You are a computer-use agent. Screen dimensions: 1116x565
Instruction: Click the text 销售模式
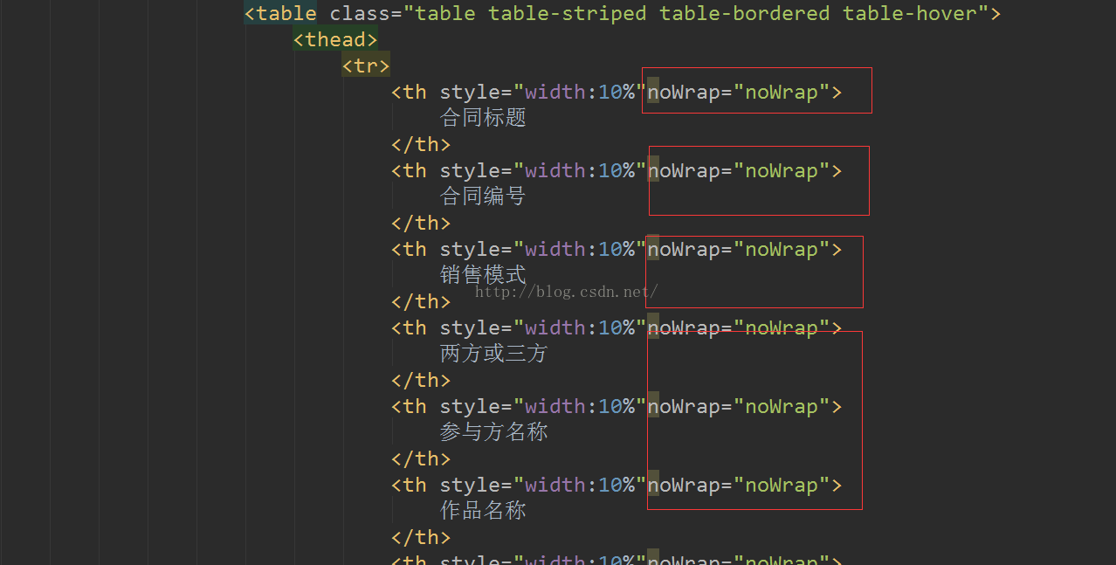(x=483, y=275)
